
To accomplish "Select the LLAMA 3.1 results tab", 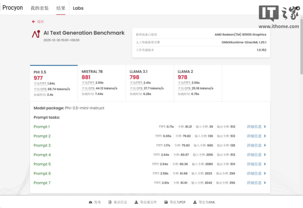I will tap(150, 83).
